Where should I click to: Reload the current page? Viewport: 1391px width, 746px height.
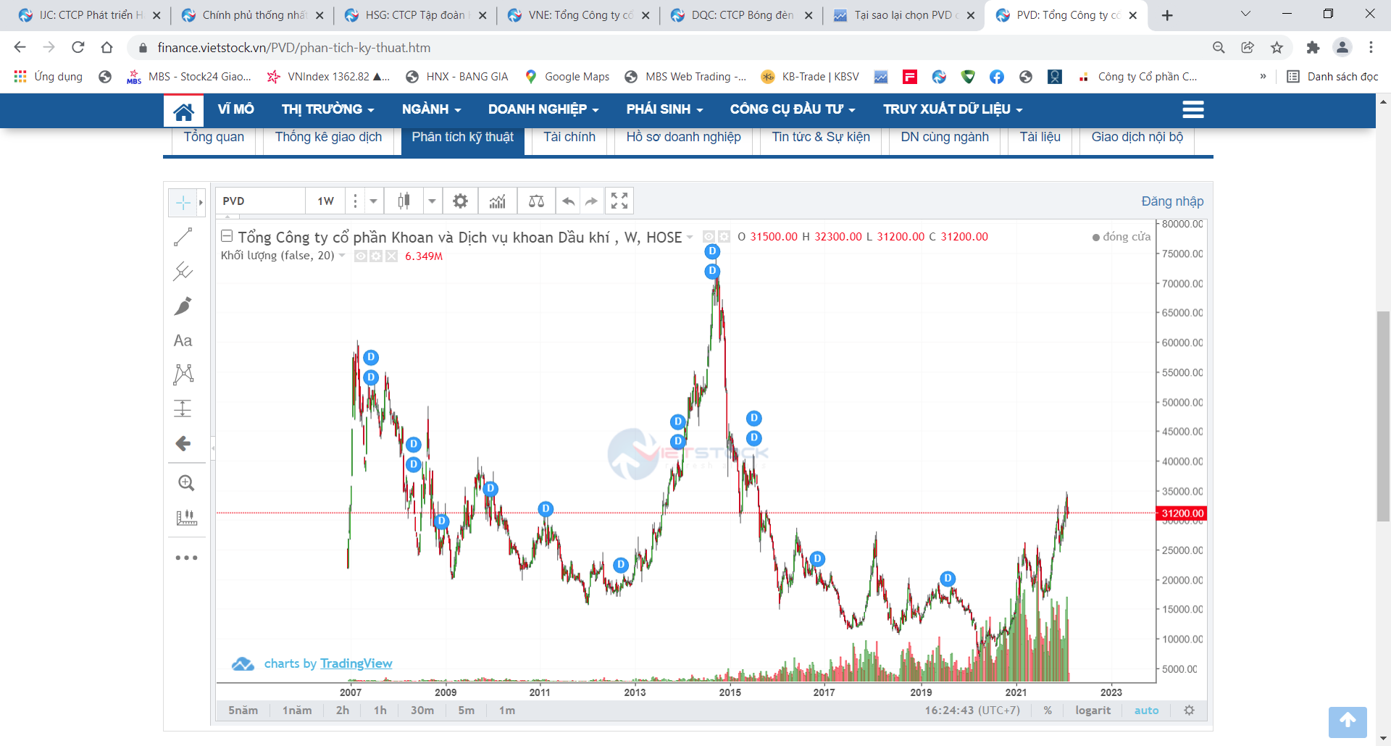click(x=78, y=48)
